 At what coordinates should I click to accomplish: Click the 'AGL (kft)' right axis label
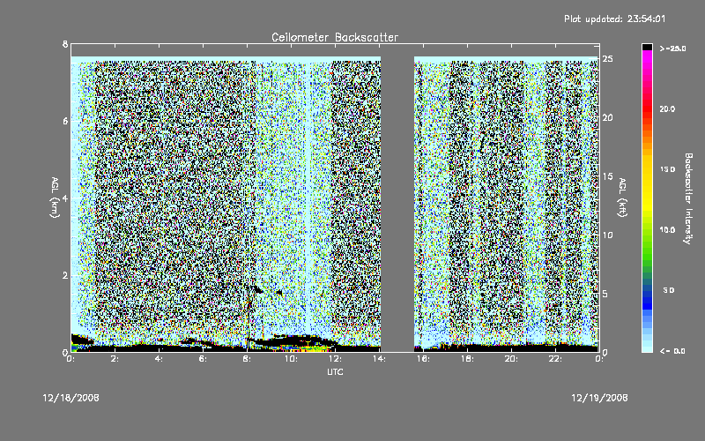(622, 198)
